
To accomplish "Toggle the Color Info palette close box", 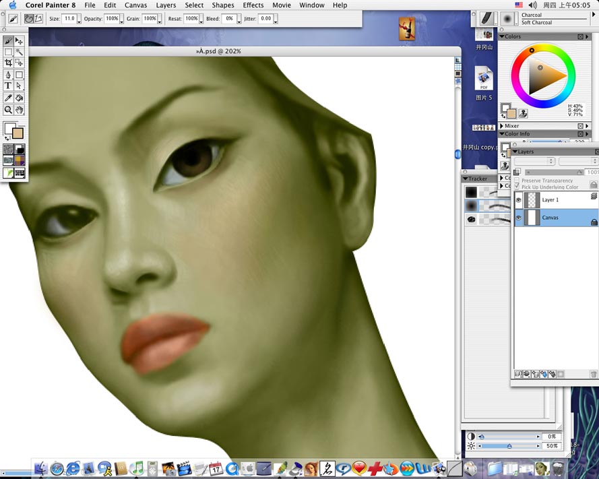I will 580,134.
